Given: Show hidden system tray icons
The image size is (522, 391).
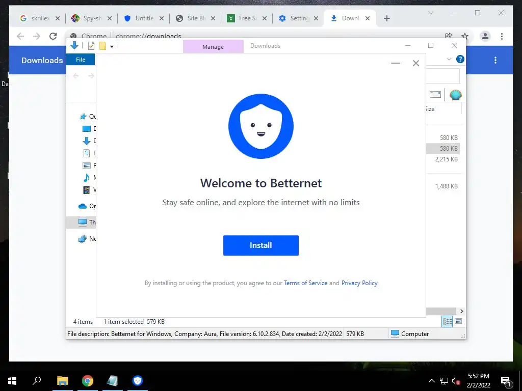Looking at the screenshot, I should (431, 381).
